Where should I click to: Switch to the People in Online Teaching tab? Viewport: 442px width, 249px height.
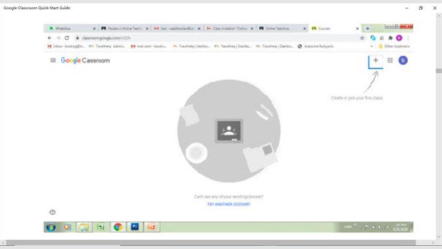pos(124,28)
